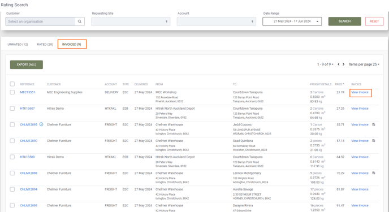389x212 pixels.
Task: Select checkbox for row HTK13589
Action: coord(12,157)
